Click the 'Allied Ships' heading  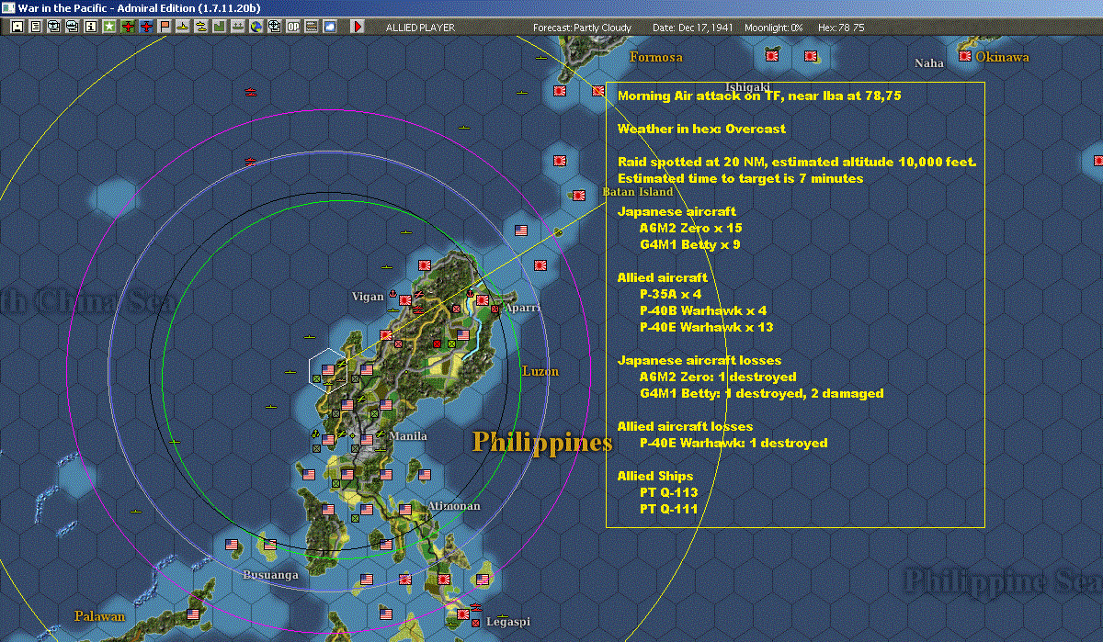pyautogui.click(x=655, y=476)
